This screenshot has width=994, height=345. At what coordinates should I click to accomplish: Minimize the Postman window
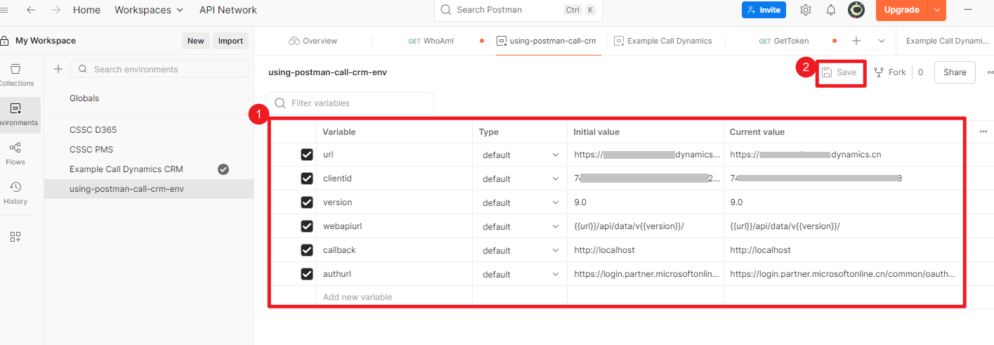click(x=968, y=10)
